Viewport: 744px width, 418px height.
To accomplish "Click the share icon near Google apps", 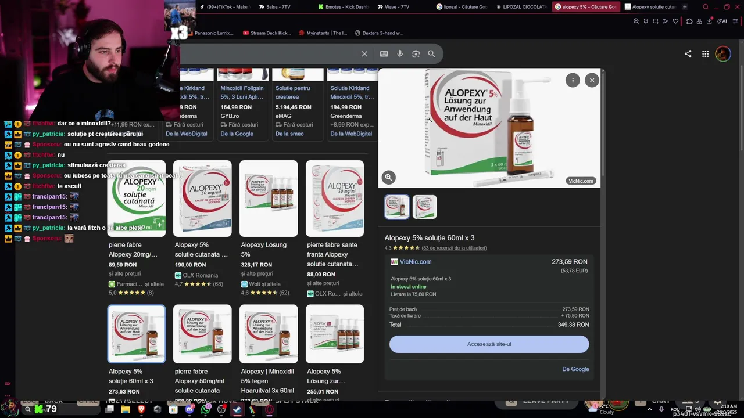I will (688, 54).
